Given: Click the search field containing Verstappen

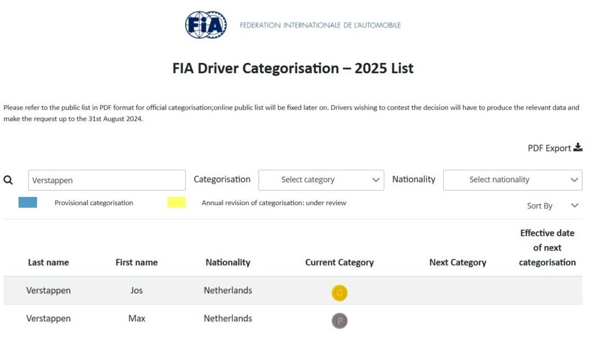Looking at the screenshot, I should [x=107, y=180].
